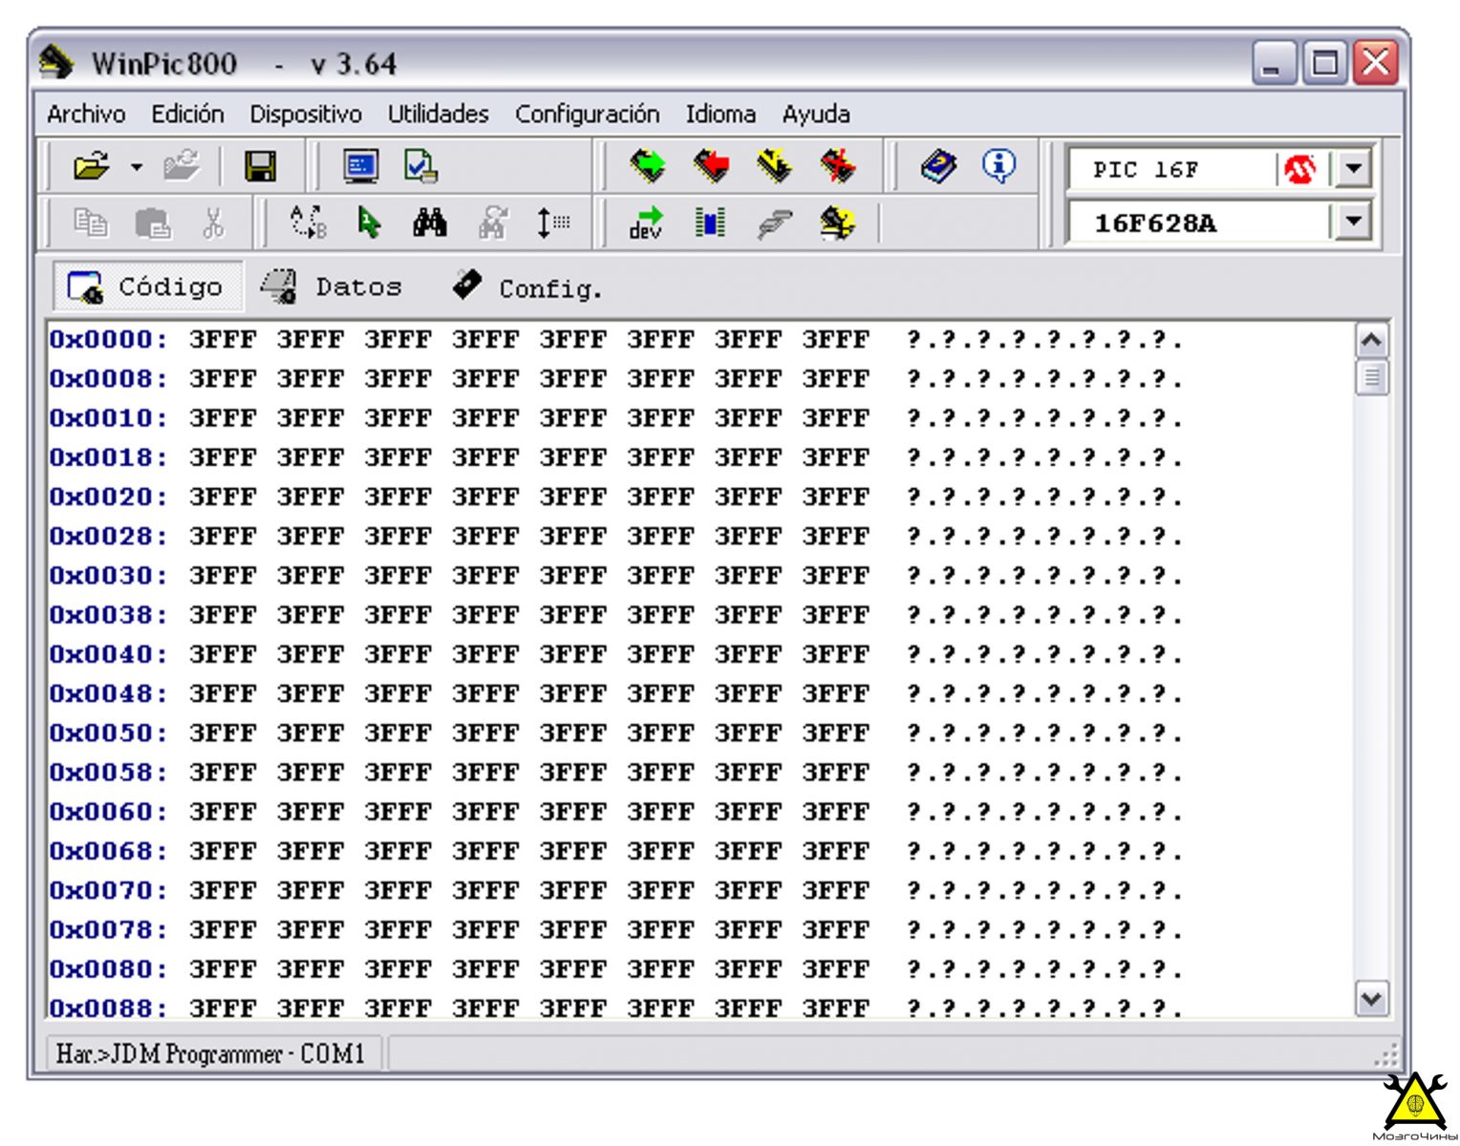Viewport: 1460px width, 1146px height.
Task: Click the yellow chip configuration icon
Action: [x=837, y=223]
